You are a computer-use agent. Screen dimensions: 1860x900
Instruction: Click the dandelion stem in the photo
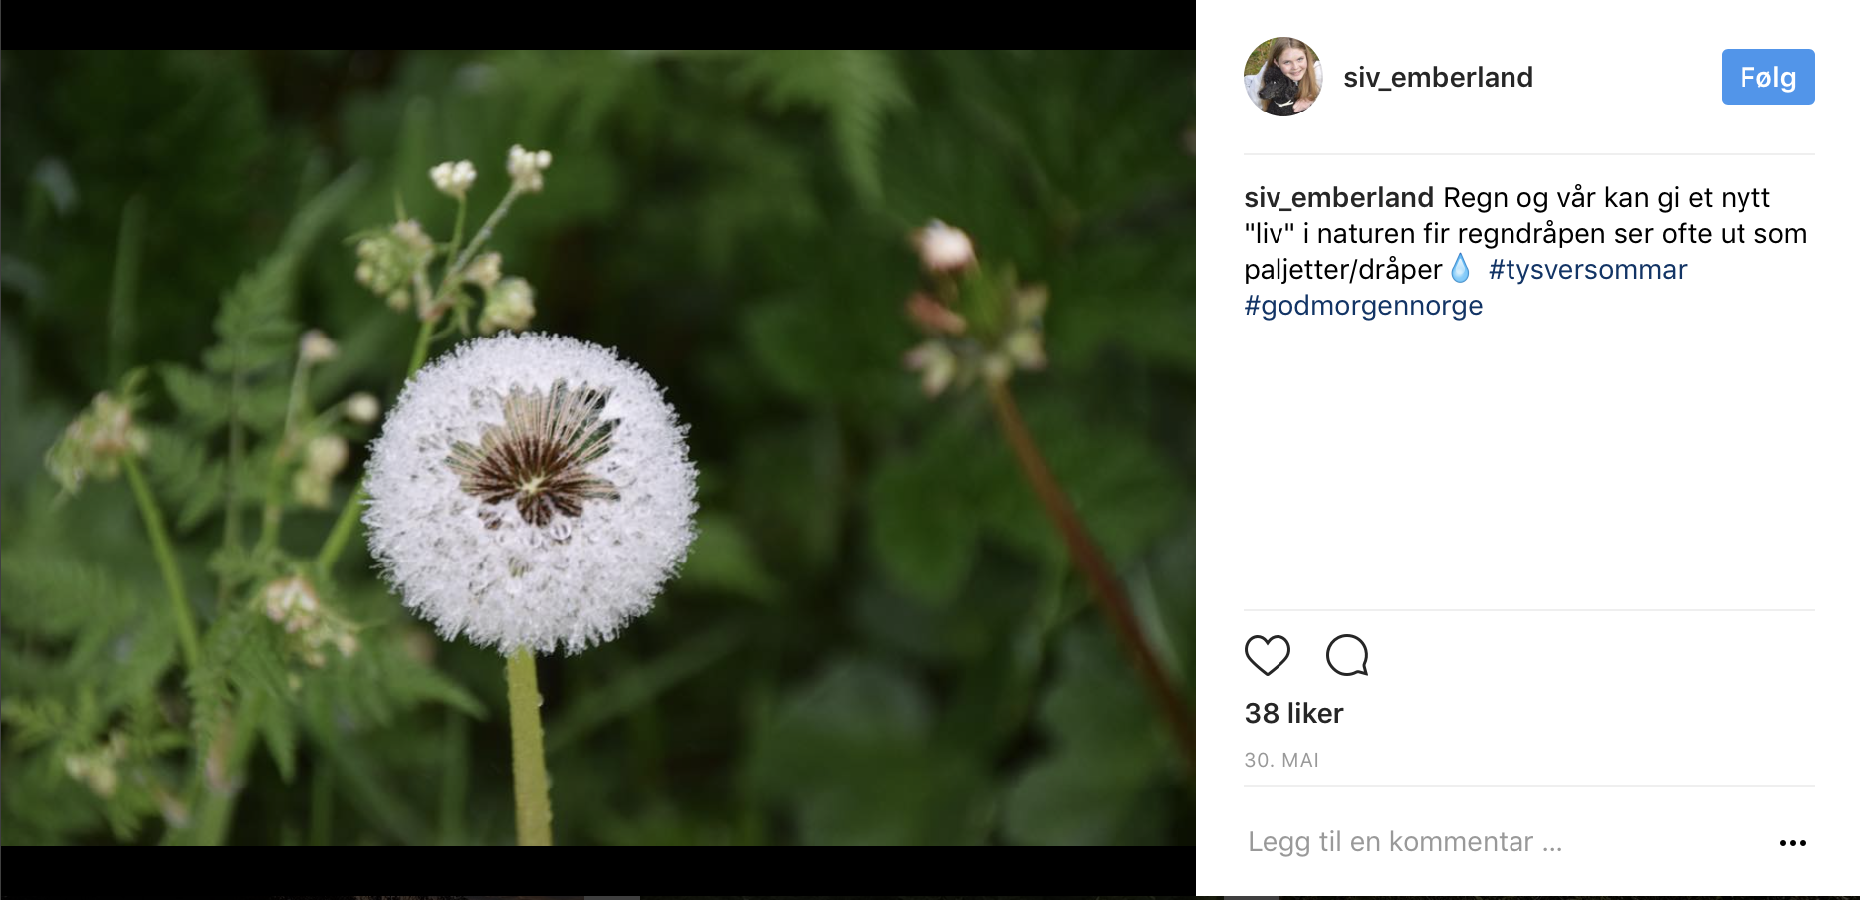pos(529,747)
